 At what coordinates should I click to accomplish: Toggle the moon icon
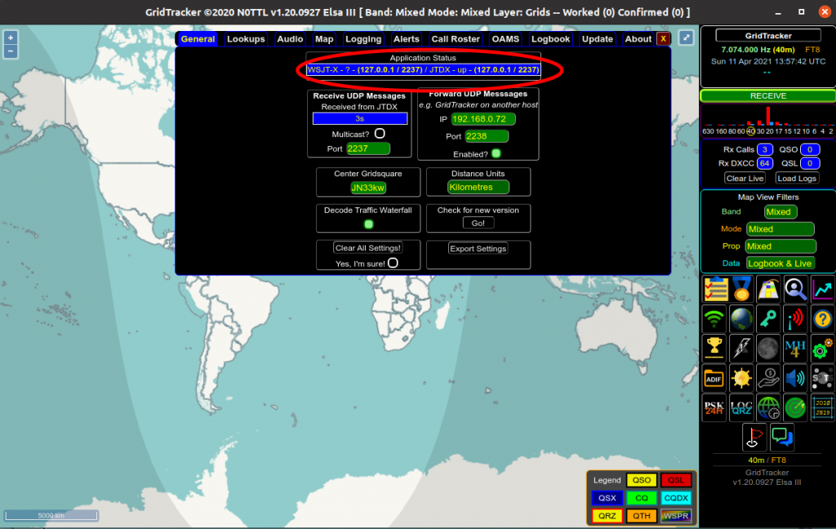768,349
